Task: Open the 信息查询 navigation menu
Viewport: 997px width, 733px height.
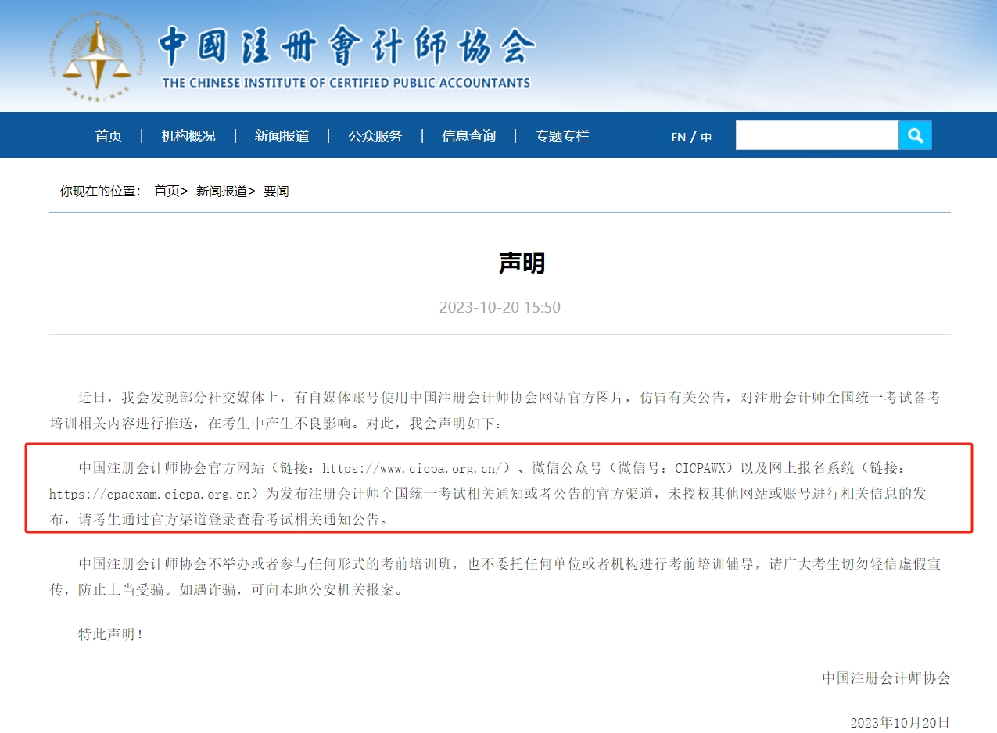Action: click(468, 136)
